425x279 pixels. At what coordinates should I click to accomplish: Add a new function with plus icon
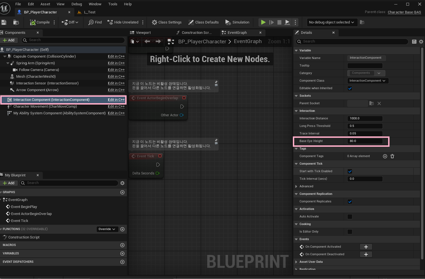(122, 229)
